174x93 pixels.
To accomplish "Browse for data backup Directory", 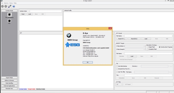I will coord(171,66).
